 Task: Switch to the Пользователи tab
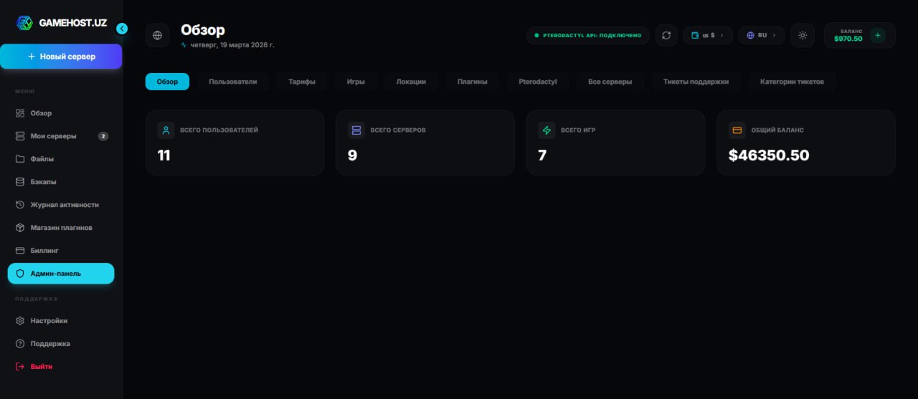tap(232, 82)
